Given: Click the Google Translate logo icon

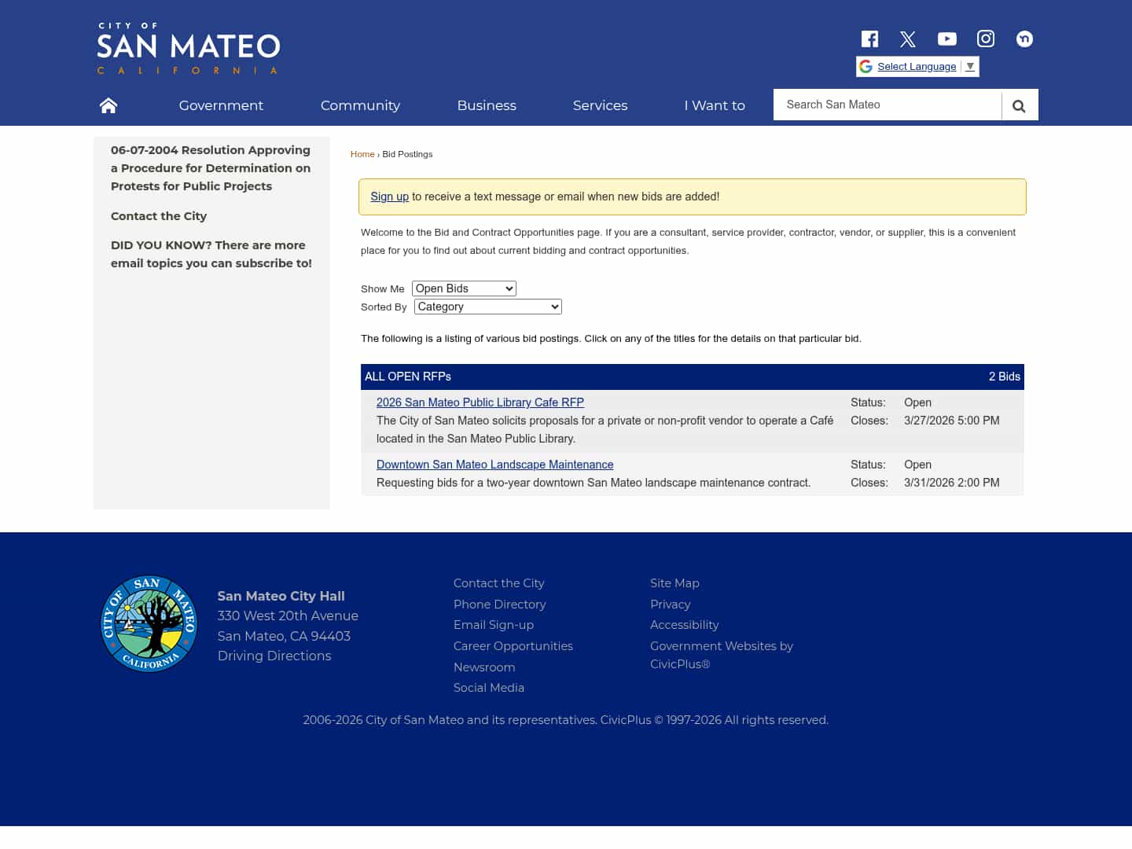Looking at the screenshot, I should pos(866,66).
